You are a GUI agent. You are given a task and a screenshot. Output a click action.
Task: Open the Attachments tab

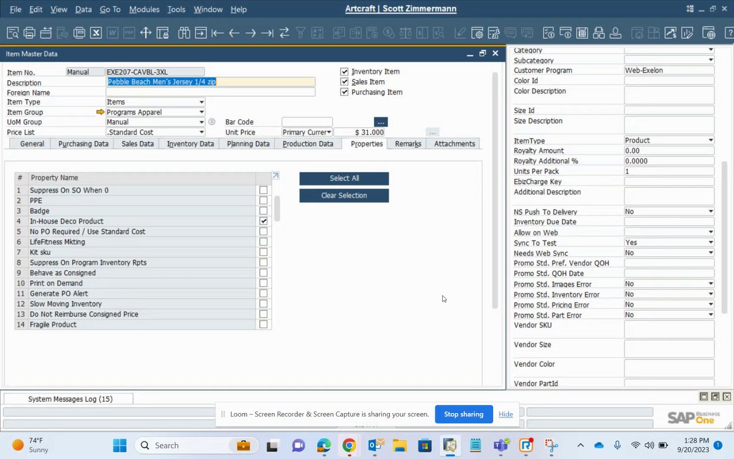(x=454, y=144)
